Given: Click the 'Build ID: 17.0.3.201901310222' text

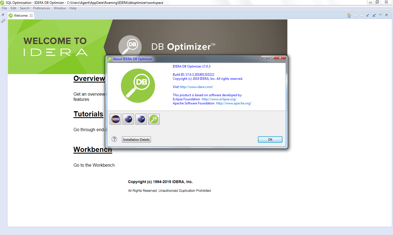Looking at the screenshot, I should coord(193,75).
